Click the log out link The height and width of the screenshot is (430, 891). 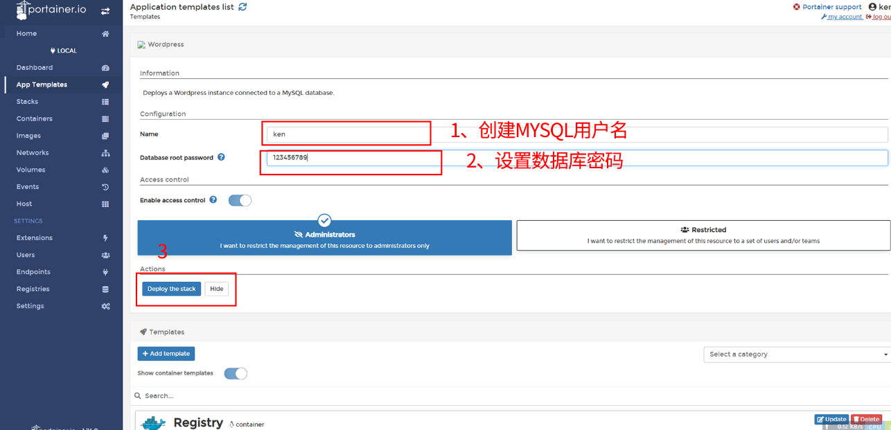[879, 17]
